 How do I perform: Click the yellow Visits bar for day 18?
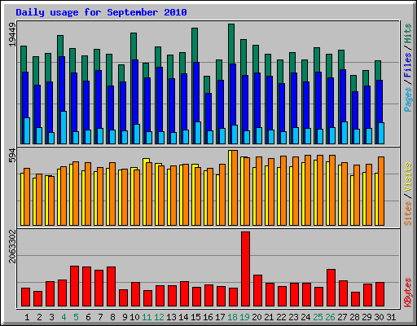point(230,187)
